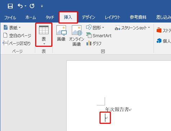This screenshot has width=171, height=131.
Task: Click the 表 table grid icon
Action: point(44,30)
